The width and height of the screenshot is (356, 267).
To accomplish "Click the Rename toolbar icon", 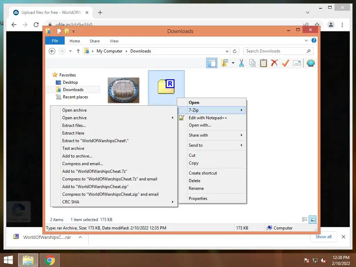I will (x=297, y=63).
